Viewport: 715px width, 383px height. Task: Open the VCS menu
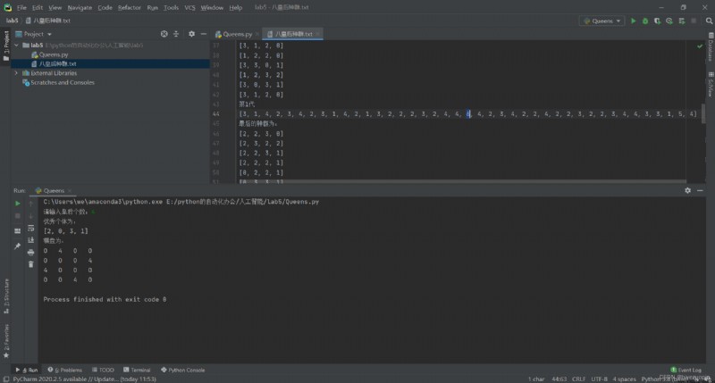point(189,8)
